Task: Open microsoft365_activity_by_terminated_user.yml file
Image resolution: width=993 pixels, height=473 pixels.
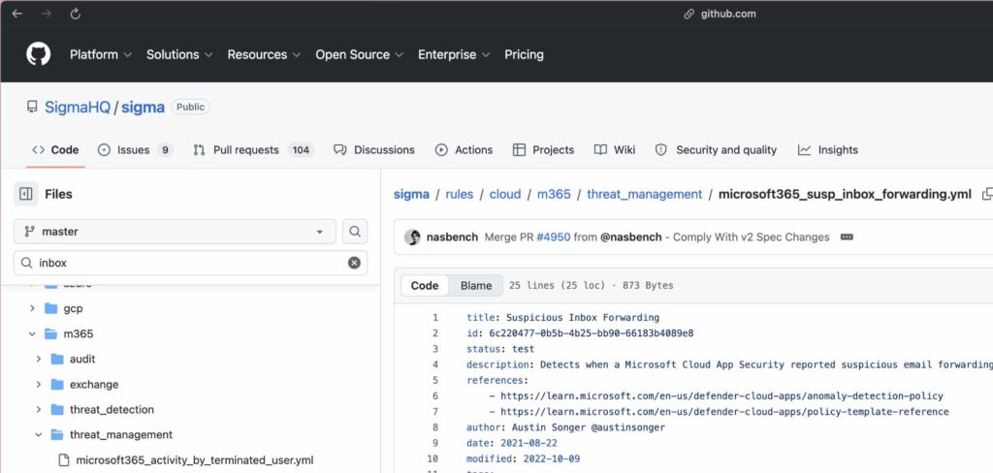Action: (x=194, y=460)
